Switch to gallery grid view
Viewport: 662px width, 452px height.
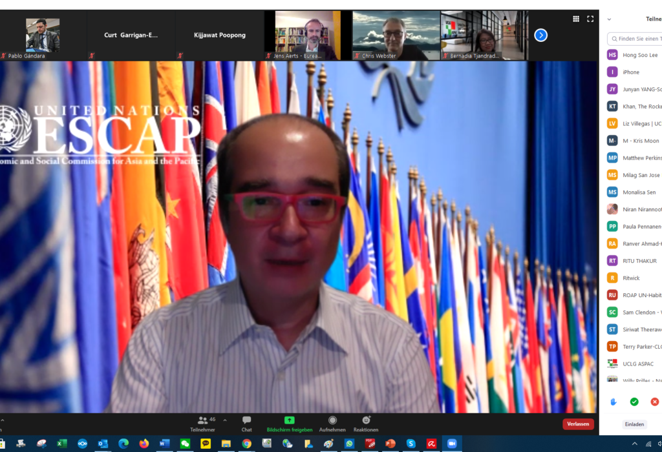click(575, 19)
